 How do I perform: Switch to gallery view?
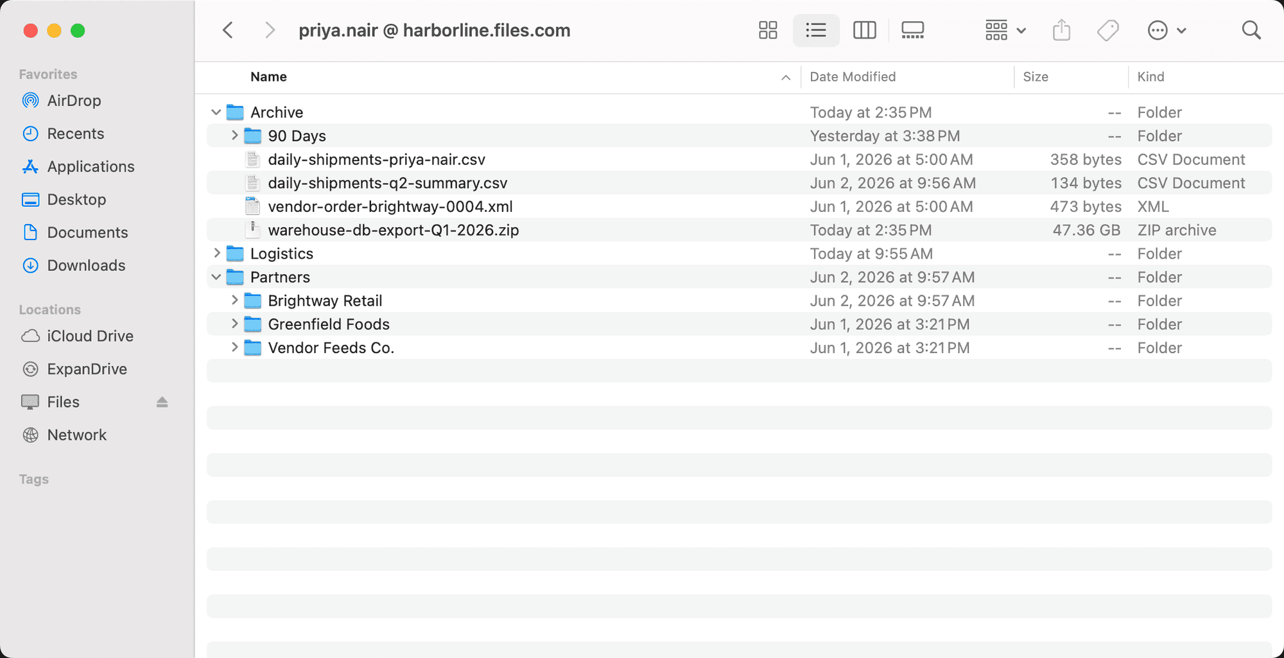coord(912,30)
